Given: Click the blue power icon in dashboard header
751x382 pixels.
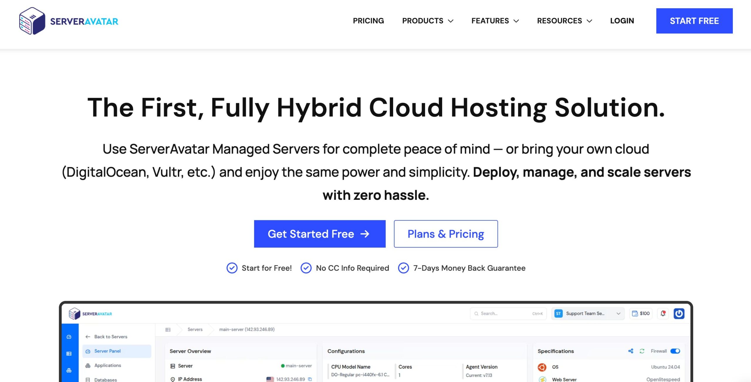Looking at the screenshot, I should (x=679, y=313).
